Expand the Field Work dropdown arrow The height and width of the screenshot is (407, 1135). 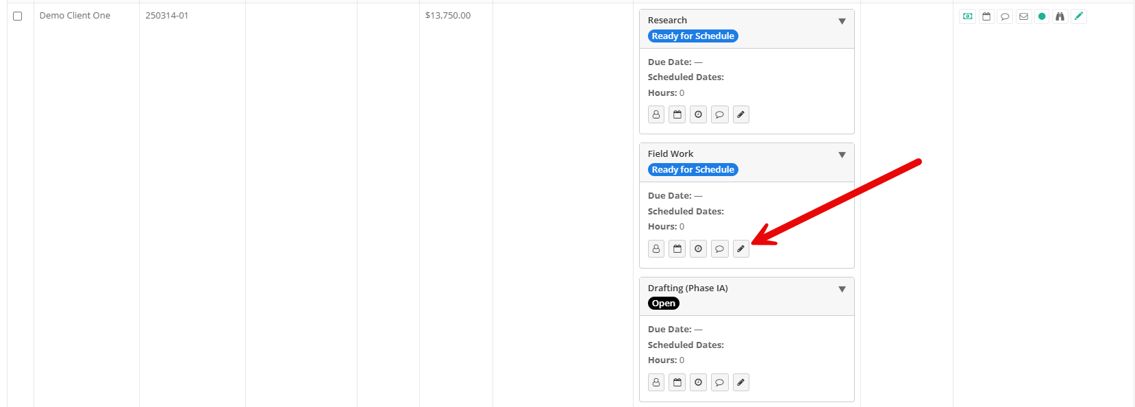pyautogui.click(x=842, y=155)
